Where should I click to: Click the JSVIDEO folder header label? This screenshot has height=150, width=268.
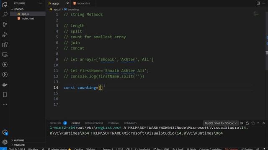coord(19,9)
